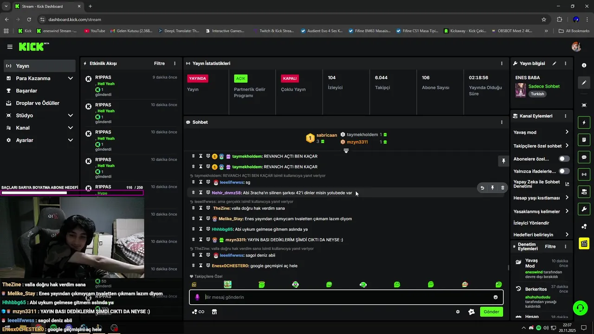Open the info icon in right rail
The width and height of the screenshot is (594, 334).
[x=584, y=65]
